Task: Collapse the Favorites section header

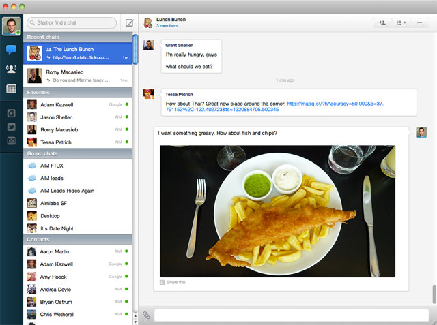Action: (79, 92)
